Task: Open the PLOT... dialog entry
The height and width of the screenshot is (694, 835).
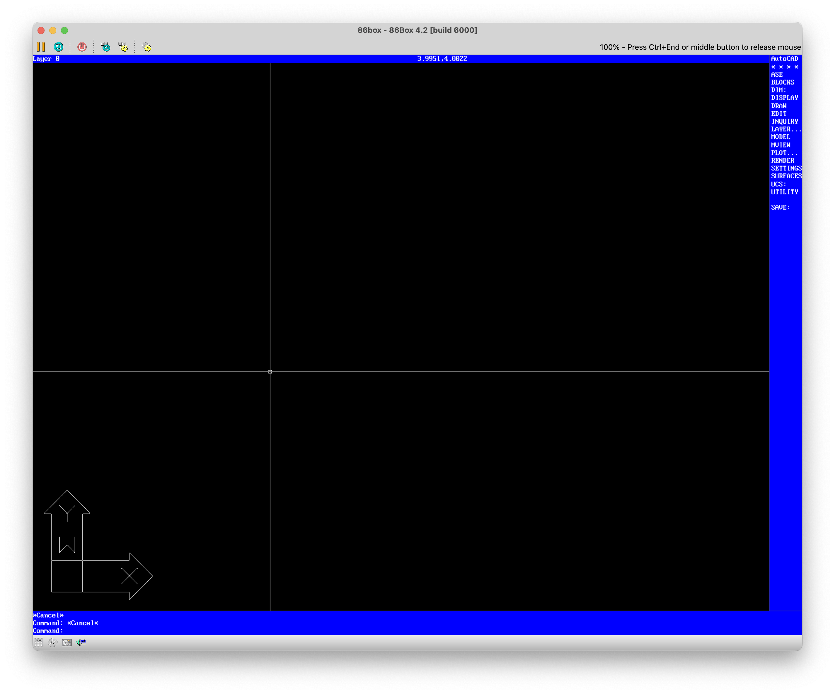Action: tap(784, 153)
